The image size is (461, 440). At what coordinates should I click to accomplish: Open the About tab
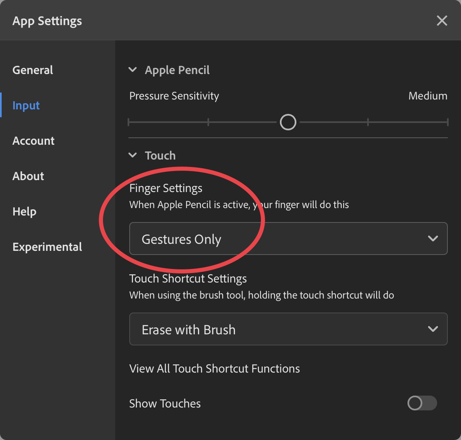click(x=28, y=176)
